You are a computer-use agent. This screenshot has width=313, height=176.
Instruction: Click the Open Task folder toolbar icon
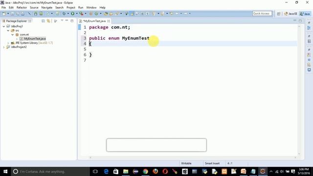pyautogui.click(x=111, y=14)
